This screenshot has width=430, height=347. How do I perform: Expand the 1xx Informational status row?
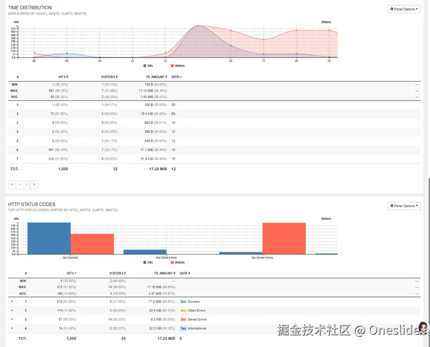[12, 328]
